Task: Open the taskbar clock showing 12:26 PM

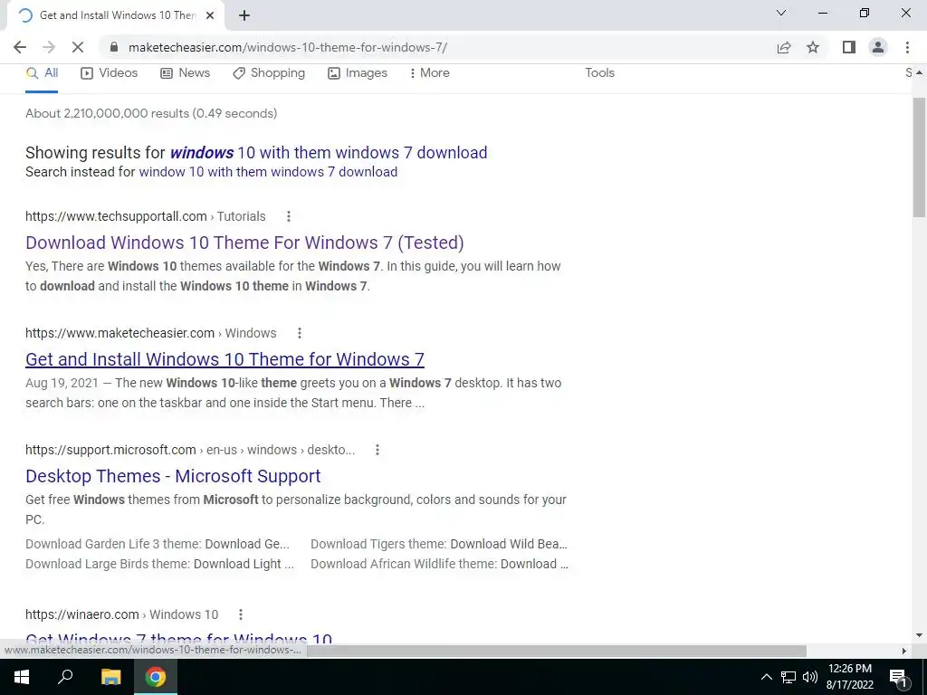Action: (x=849, y=677)
